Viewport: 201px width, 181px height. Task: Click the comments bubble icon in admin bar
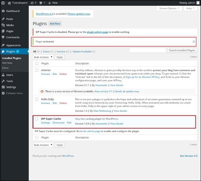click(42, 3)
